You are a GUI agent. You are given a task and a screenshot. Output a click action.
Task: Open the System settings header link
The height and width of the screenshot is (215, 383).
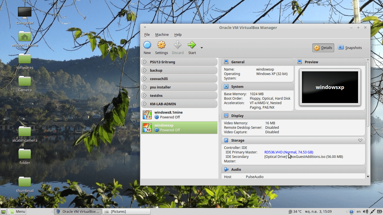tap(237, 87)
